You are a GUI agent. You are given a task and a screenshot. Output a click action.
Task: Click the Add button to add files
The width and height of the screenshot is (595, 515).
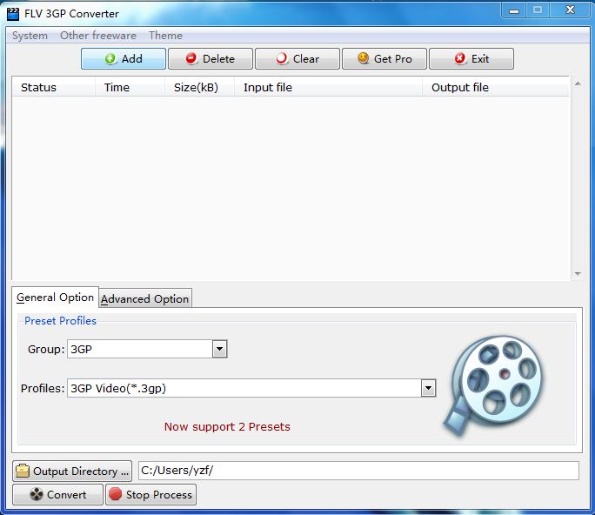[124, 59]
